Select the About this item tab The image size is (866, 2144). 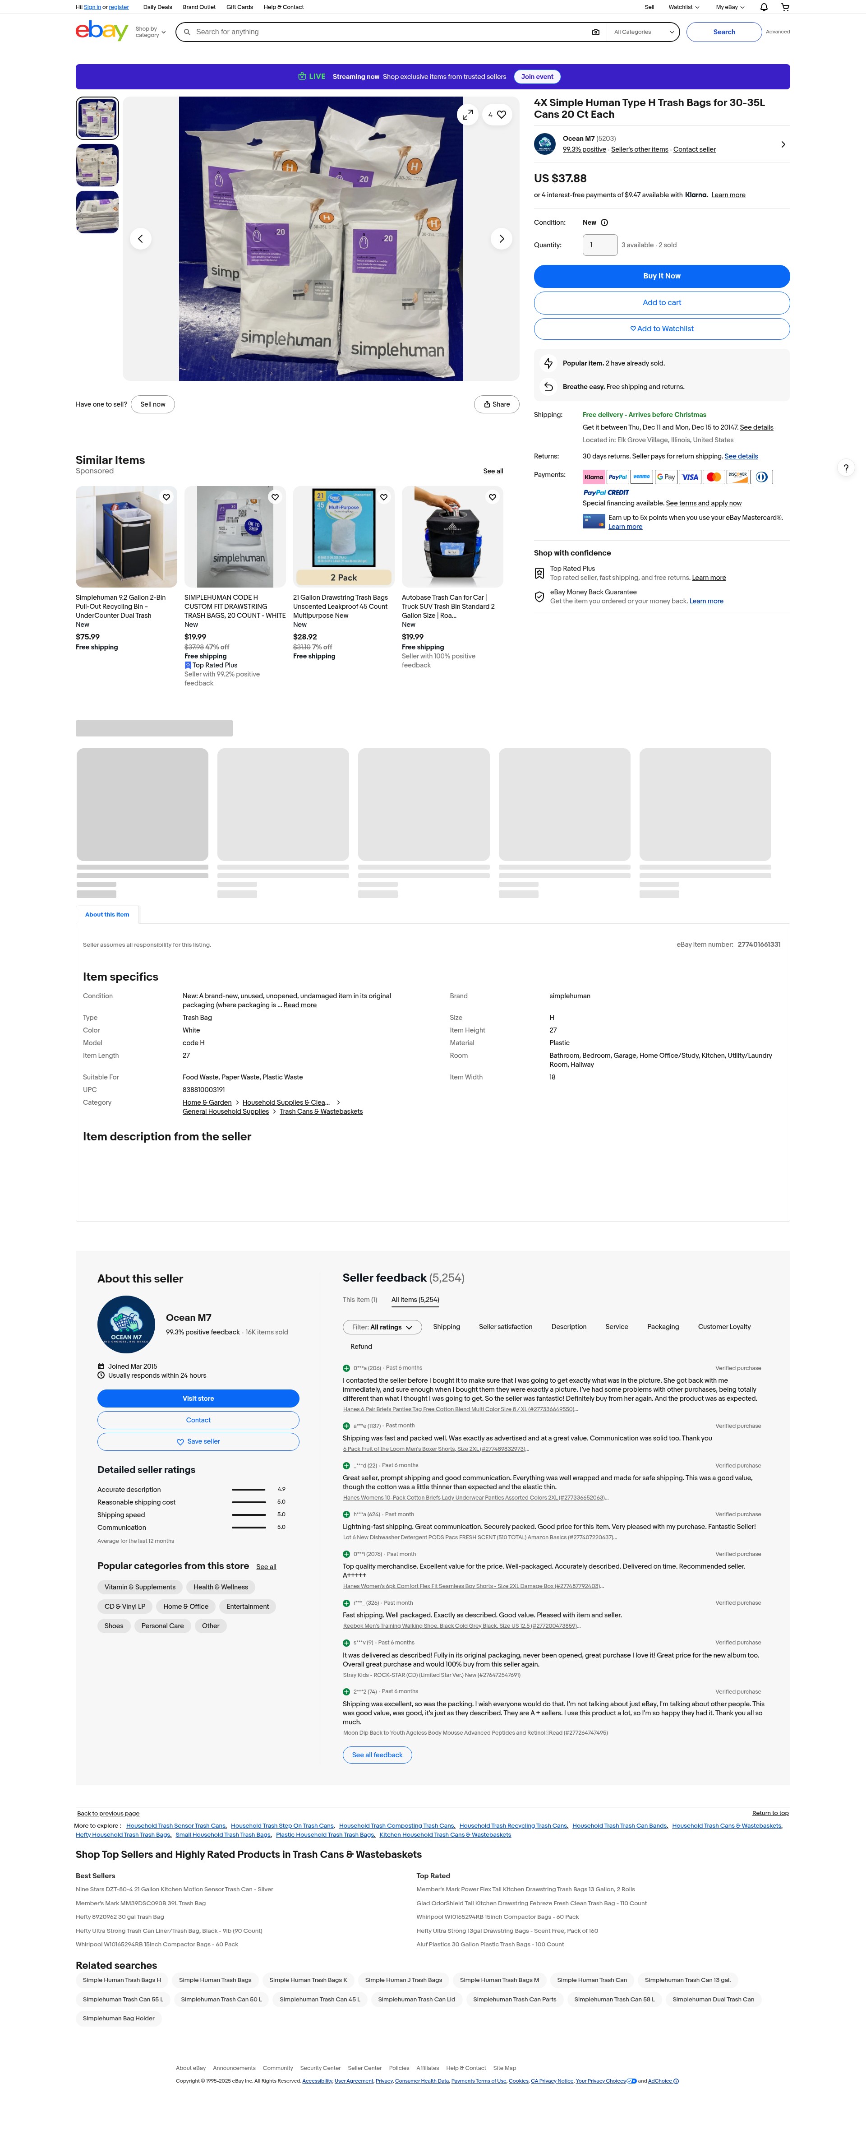(107, 915)
